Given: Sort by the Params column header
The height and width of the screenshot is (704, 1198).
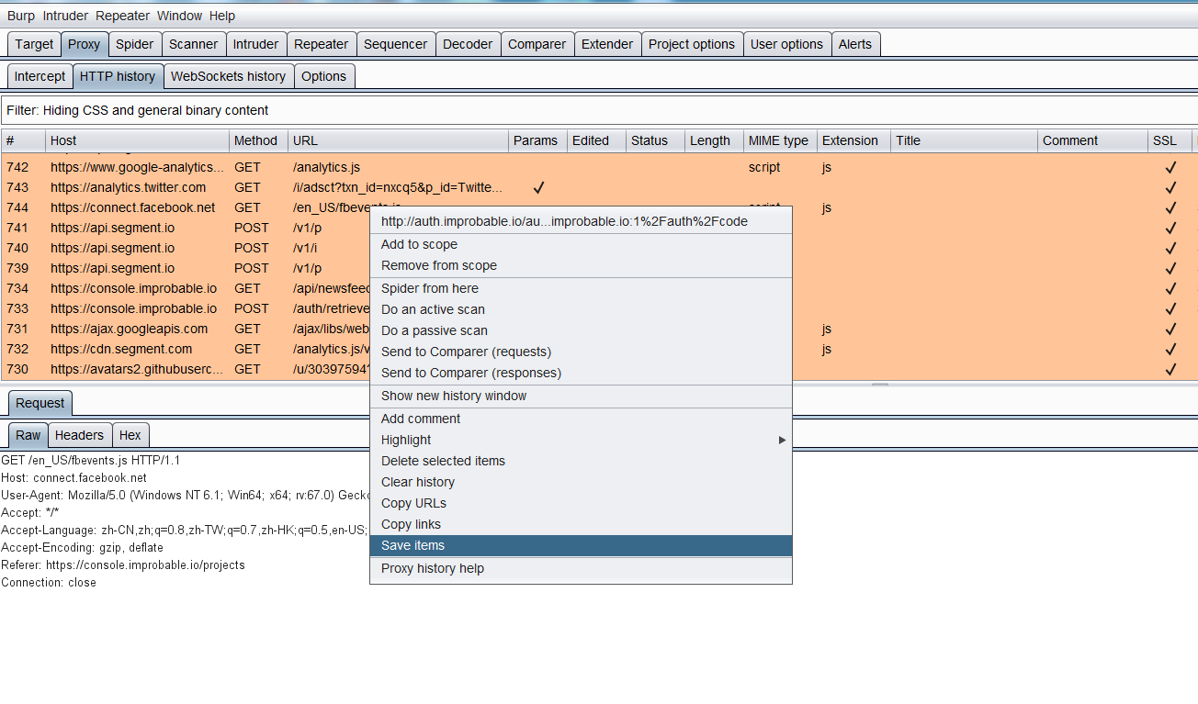Looking at the screenshot, I should tap(537, 140).
